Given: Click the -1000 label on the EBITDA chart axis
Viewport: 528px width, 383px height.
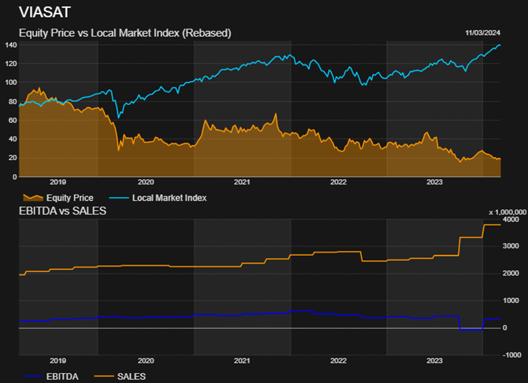Looking at the screenshot, I should tap(512, 355).
